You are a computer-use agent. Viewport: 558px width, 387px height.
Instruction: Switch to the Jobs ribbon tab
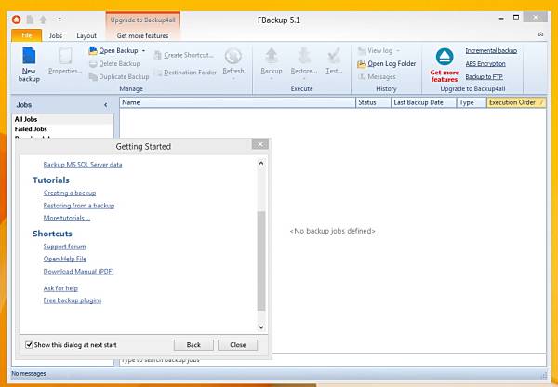56,35
